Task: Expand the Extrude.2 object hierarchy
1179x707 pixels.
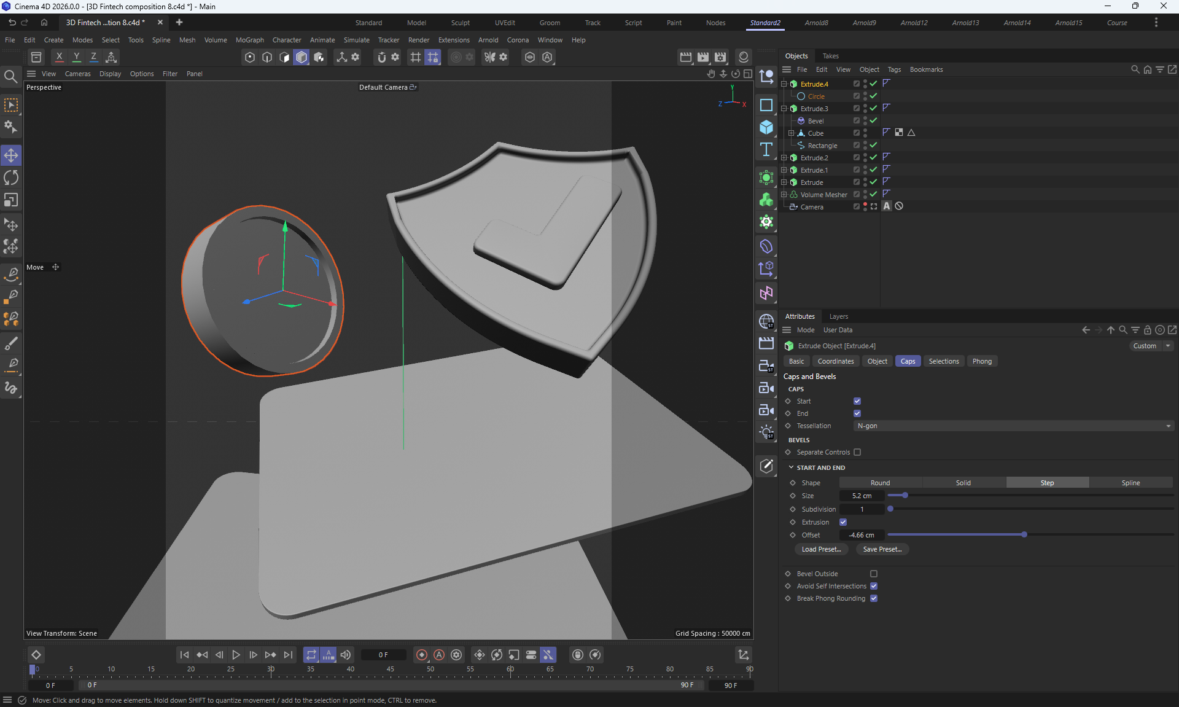Action: 784,158
